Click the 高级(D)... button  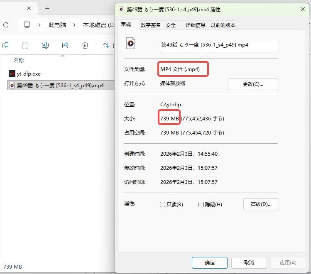click(261, 204)
